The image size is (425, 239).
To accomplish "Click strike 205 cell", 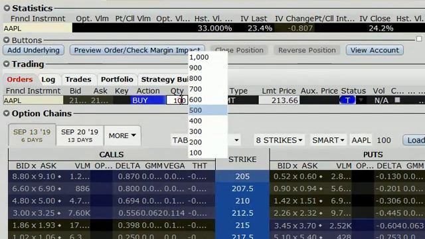I will (x=242, y=177).
